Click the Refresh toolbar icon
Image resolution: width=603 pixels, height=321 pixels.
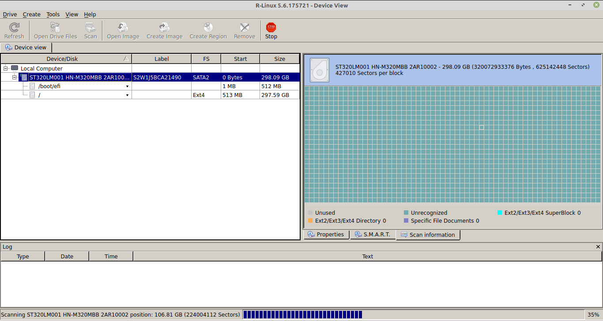14,27
